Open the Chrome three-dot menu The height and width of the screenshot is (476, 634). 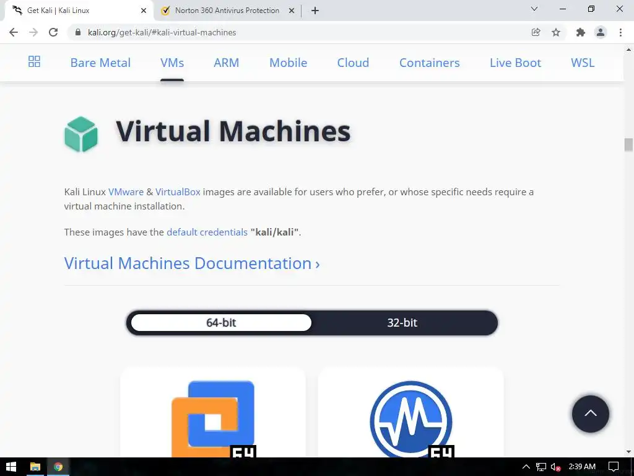pyautogui.click(x=620, y=32)
